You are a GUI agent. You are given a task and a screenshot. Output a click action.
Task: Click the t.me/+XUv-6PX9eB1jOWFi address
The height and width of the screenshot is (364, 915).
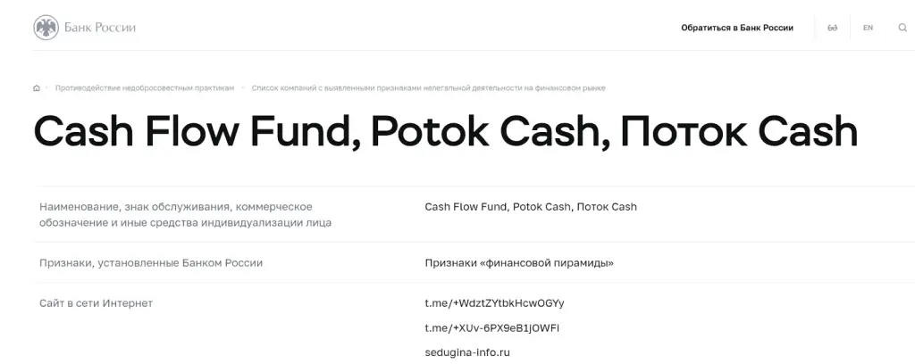pos(492,328)
